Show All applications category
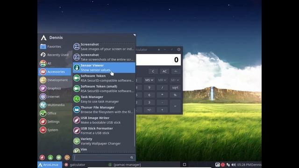The image size is (299, 168). pyautogui.click(x=55, y=63)
